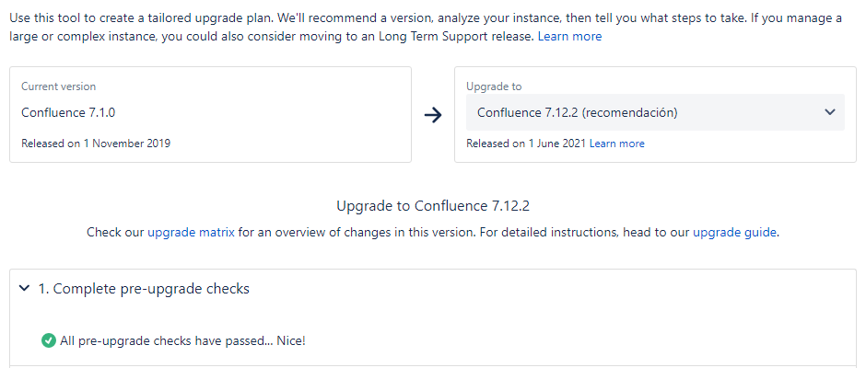Click 'For detailed instructions, head to our' text

(585, 232)
